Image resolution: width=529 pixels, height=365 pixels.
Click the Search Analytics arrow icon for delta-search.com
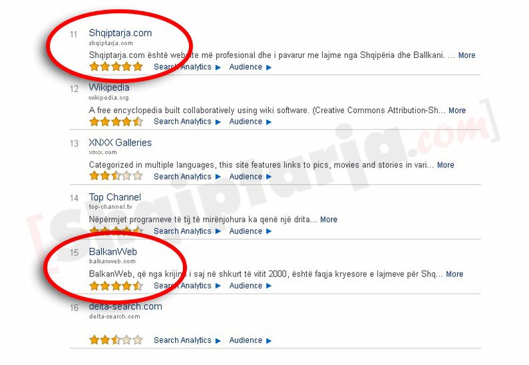point(218,341)
